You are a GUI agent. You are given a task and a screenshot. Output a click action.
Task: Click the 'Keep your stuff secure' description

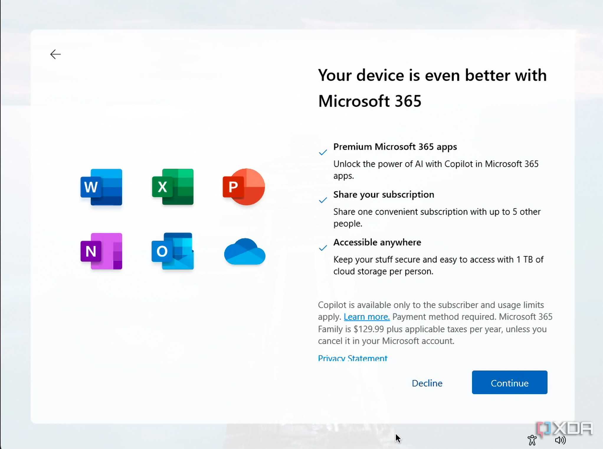(438, 265)
